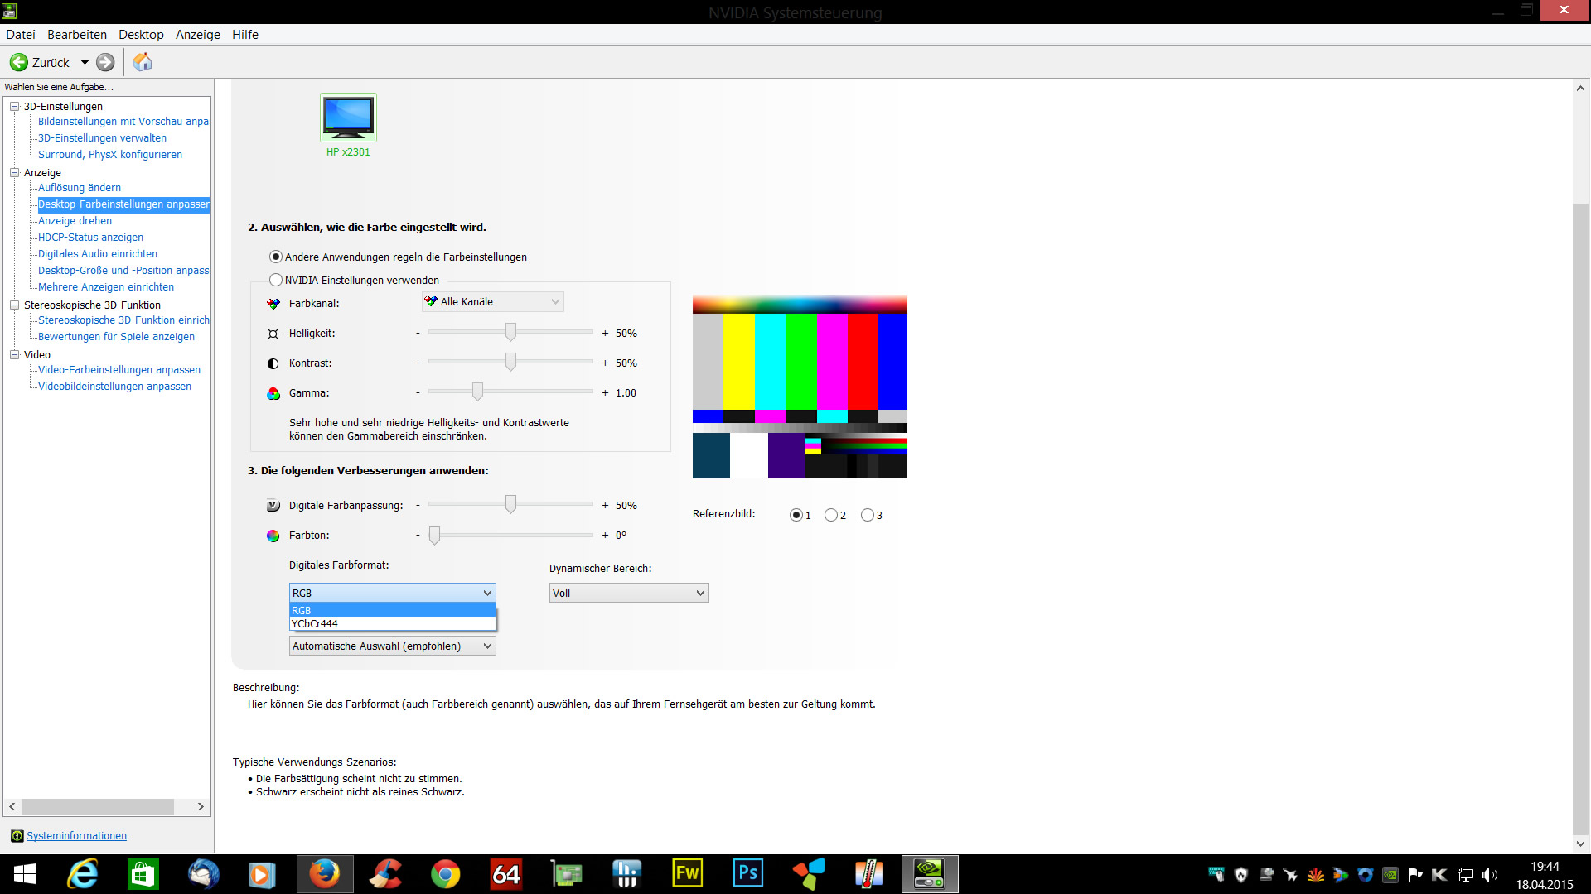Open Adobe Fireworks from the taskbar
This screenshot has height=894, width=1591.
687,873
